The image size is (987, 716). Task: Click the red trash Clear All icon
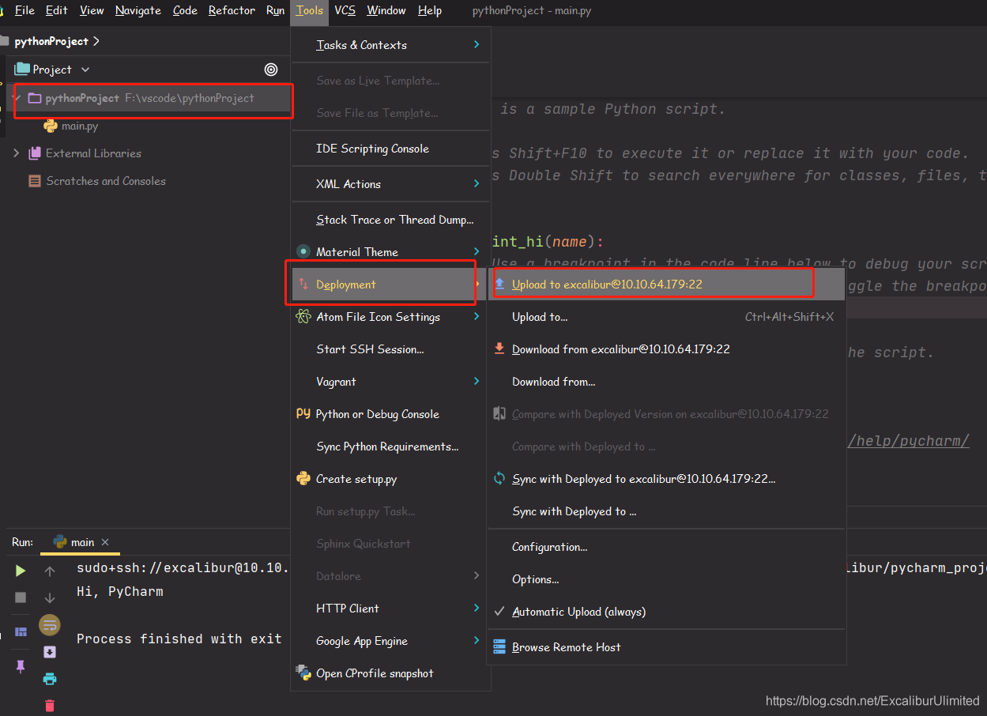(x=50, y=706)
